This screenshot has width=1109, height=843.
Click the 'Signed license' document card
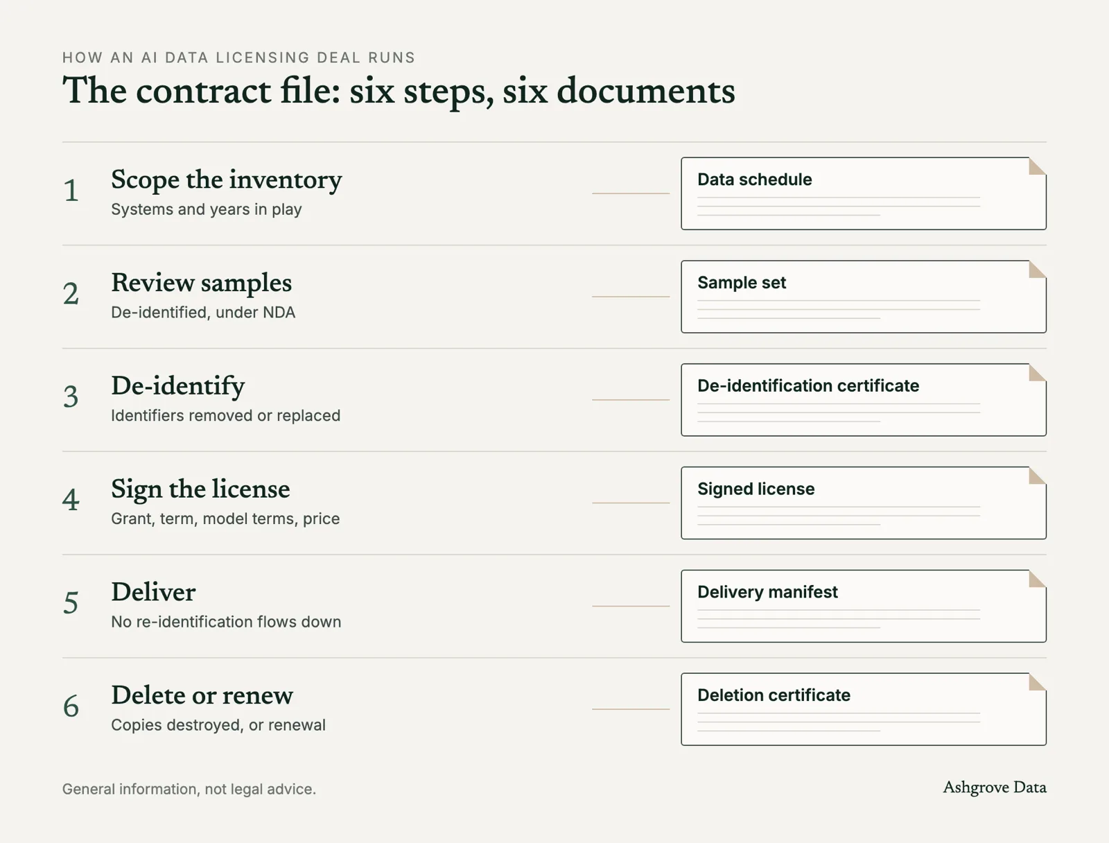864,503
